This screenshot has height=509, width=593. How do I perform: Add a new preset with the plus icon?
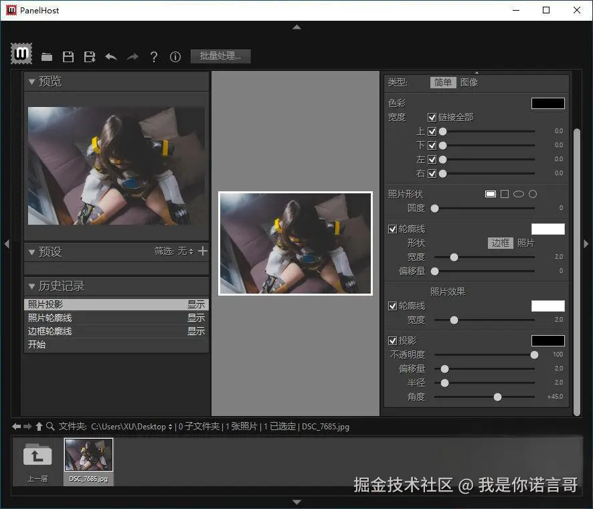pyautogui.click(x=203, y=251)
